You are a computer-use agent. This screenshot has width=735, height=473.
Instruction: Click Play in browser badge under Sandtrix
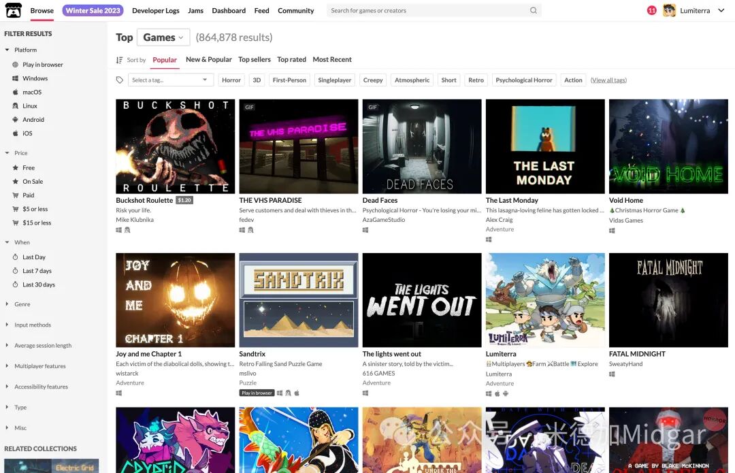[257, 393]
